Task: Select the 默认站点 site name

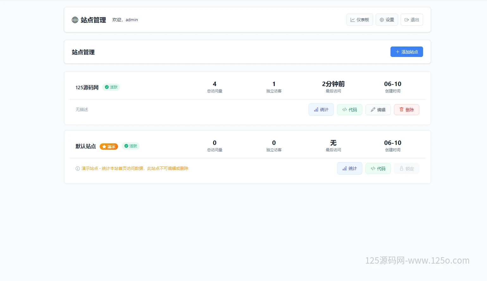Action: (86, 146)
